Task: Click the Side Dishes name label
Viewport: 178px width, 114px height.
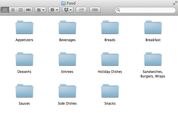Action: [67, 104]
